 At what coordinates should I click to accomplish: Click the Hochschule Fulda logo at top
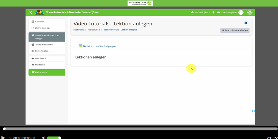(140, 3)
